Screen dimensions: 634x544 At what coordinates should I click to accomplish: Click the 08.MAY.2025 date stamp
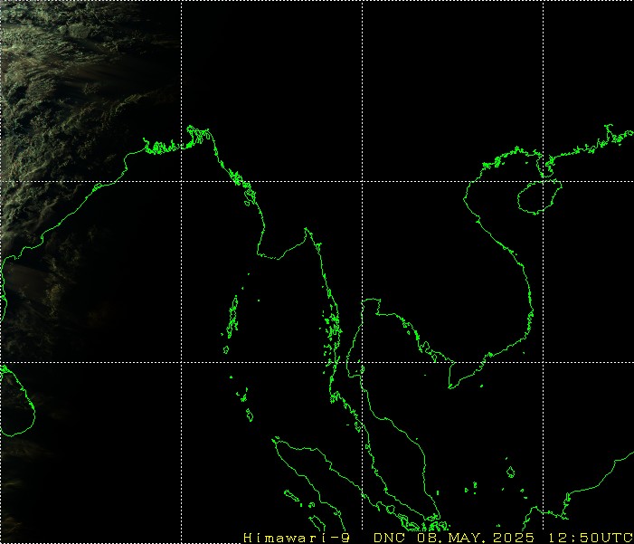(x=476, y=538)
